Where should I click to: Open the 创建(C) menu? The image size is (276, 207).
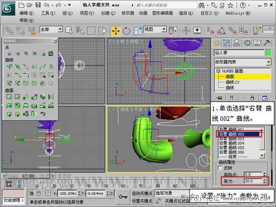point(108,13)
